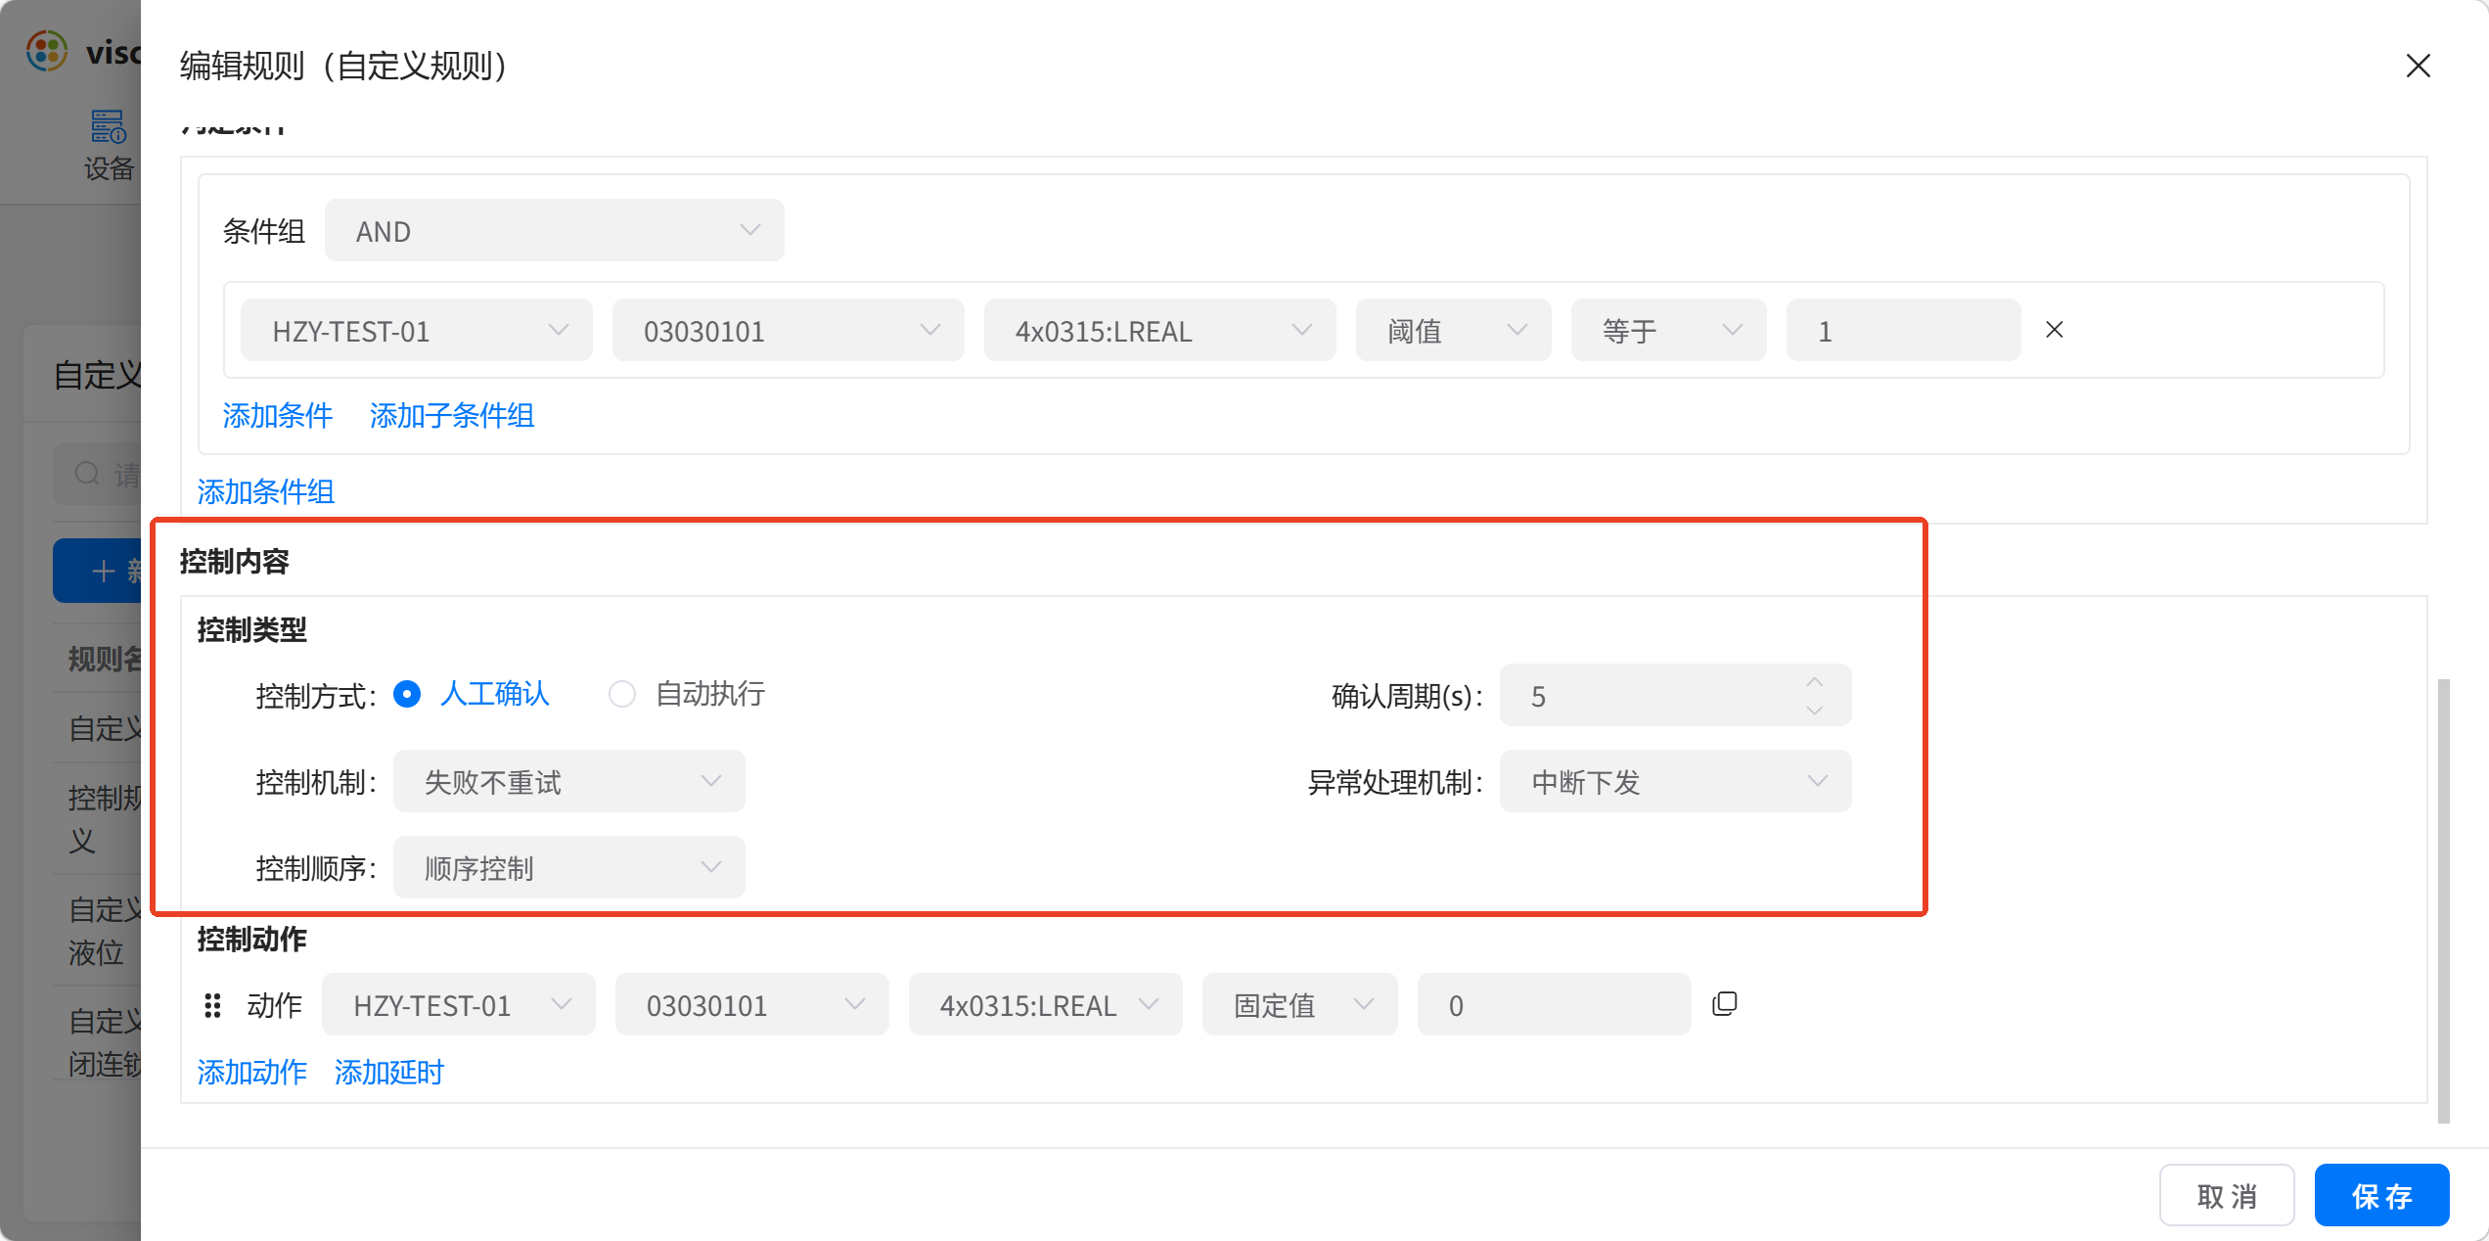
Task: Click 添加子条件组 link
Action: (x=452, y=416)
